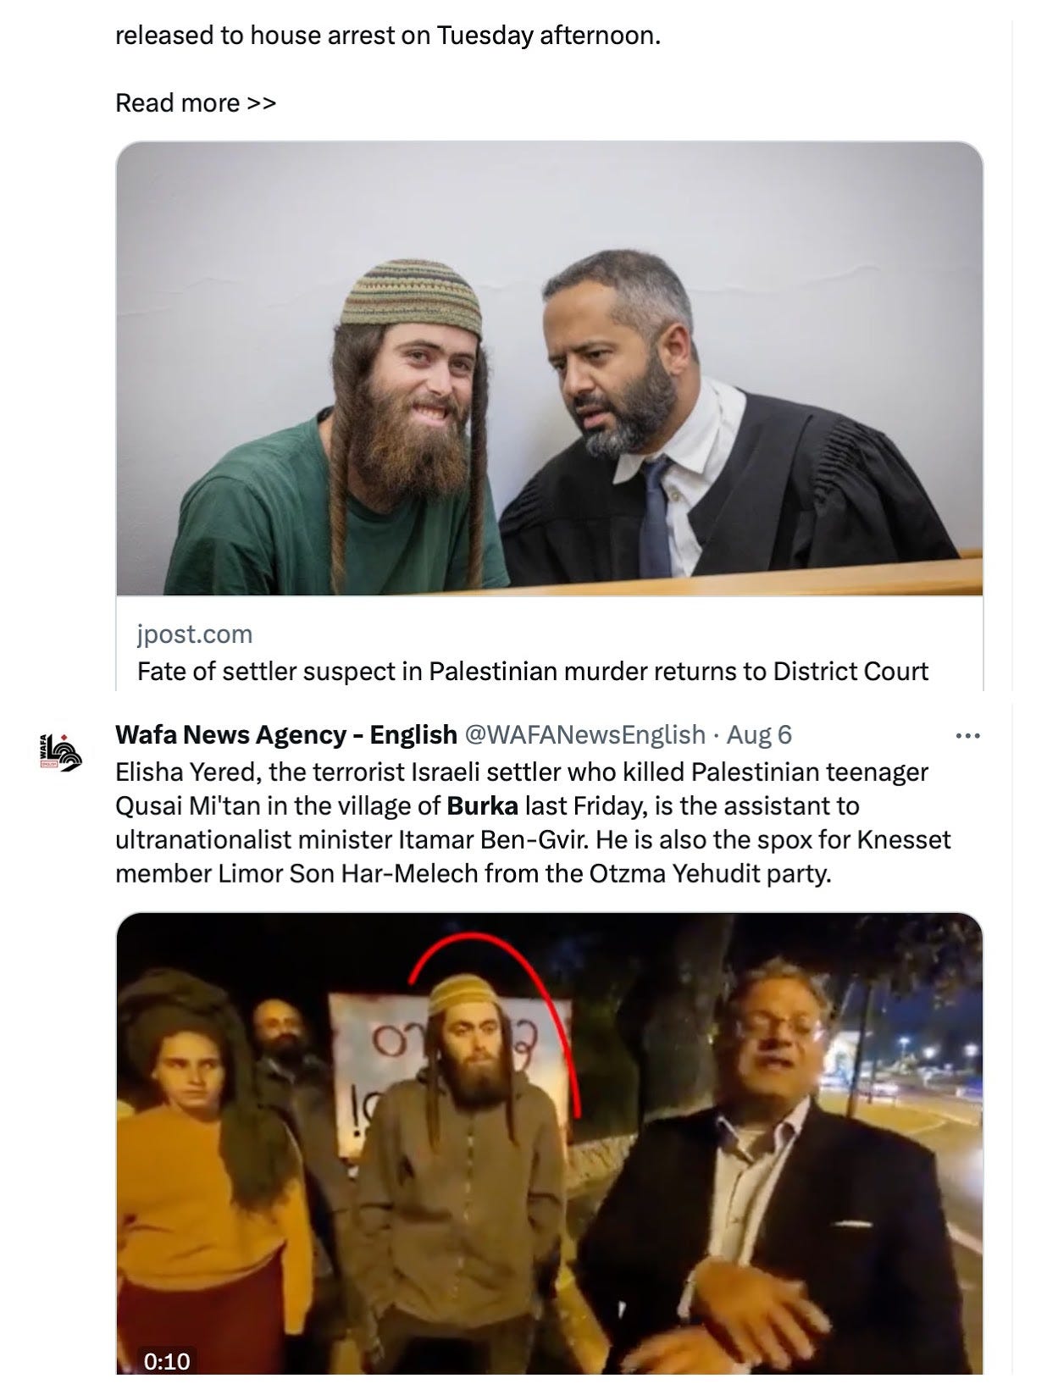1047x1395 pixels.
Task: Open the @WAFANewsEnglish handle
Action: click(x=584, y=734)
